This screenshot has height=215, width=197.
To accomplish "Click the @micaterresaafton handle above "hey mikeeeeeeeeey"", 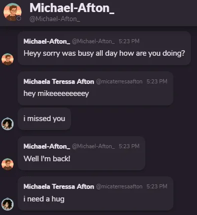I will (119, 81).
